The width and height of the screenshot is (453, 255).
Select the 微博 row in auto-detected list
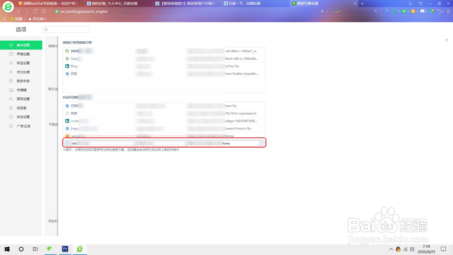(x=164, y=113)
